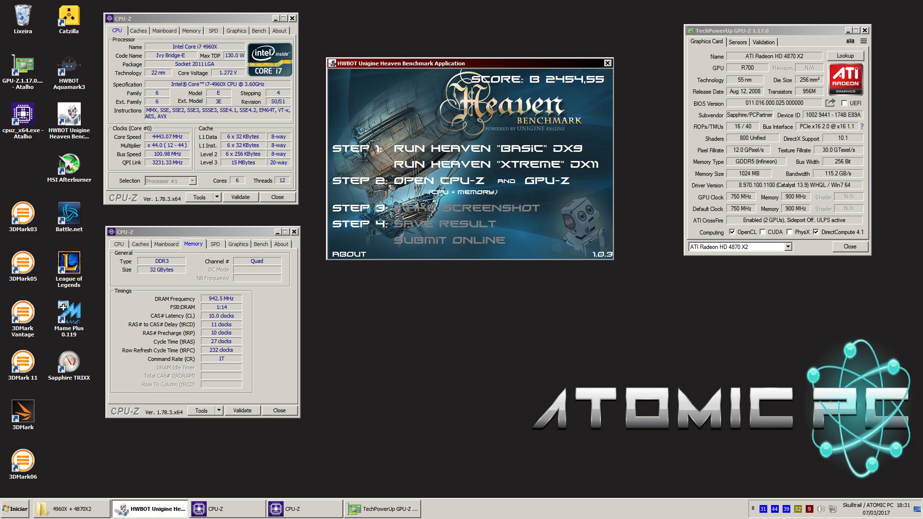Screen dimensions: 923x519
Task: Click OPEN CPU-Z in Heaven benchmark step 2
Action: click(x=439, y=181)
